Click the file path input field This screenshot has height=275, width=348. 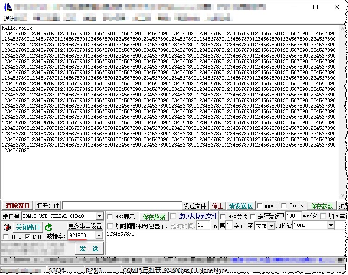click(122, 205)
